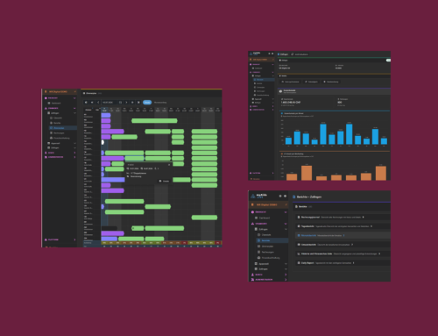
Task: Click third action button under Aktionen, statistics window
Action: coord(331,82)
